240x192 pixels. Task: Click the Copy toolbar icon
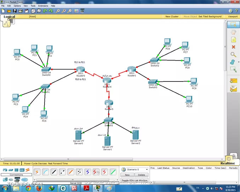[x=33, y=11]
